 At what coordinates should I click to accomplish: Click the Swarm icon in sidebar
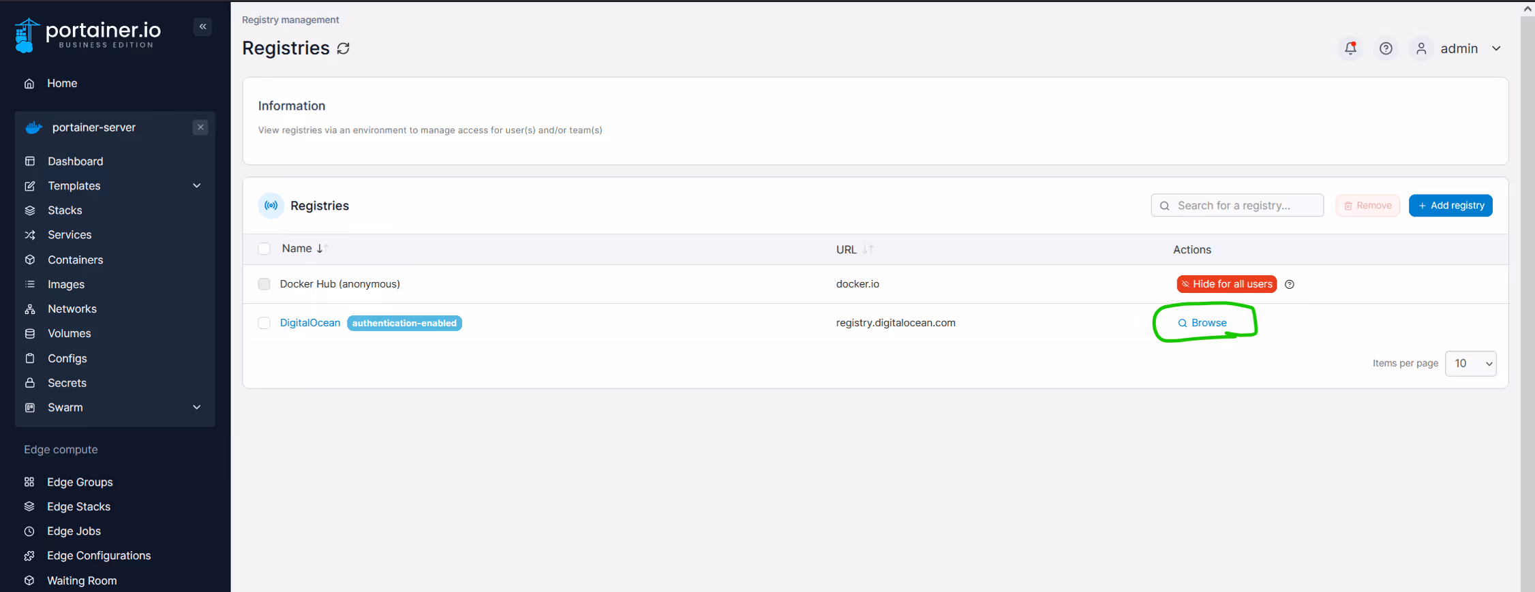coord(30,407)
